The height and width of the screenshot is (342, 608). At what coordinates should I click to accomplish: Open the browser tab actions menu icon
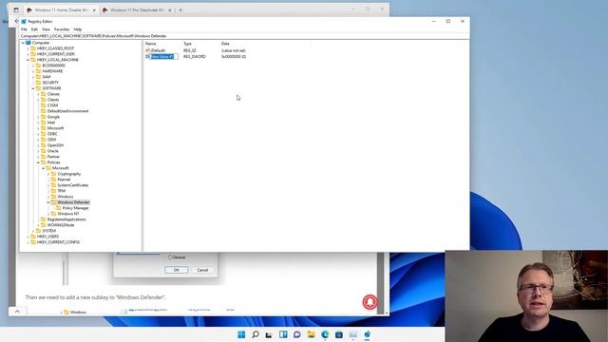coord(16,10)
